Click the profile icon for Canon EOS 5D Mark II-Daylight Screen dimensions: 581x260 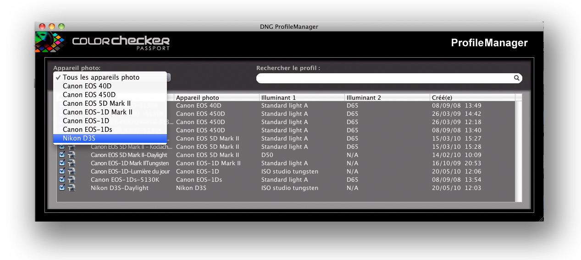pos(72,155)
